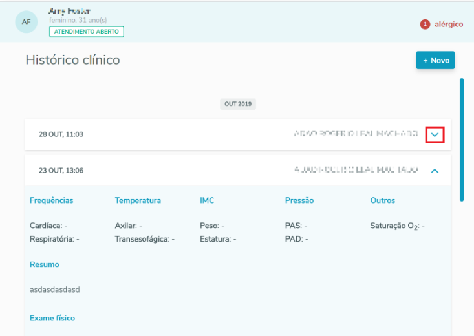Click the professional name on 23 OUT row
Viewport: 474px width, 336px height.
(x=356, y=169)
